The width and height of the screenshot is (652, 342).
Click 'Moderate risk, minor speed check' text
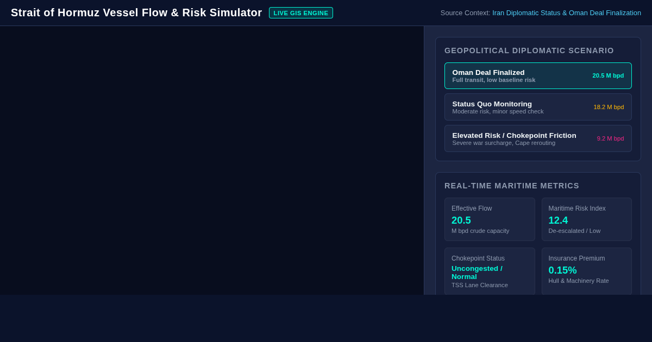(x=498, y=111)
